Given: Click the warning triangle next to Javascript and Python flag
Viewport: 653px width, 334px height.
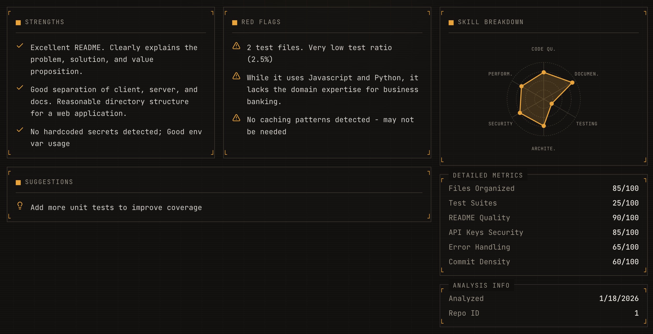Looking at the screenshot, I should (x=236, y=76).
